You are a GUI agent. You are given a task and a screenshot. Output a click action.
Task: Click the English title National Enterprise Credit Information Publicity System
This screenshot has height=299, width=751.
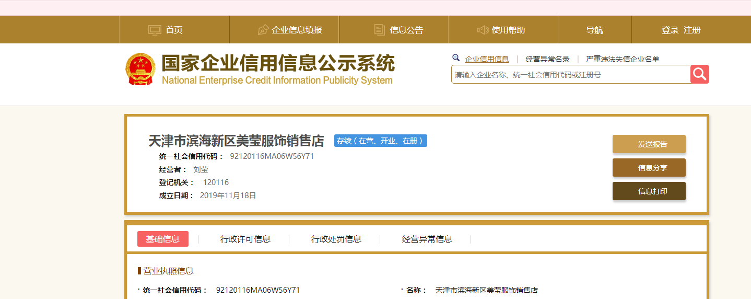pyautogui.click(x=277, y=80)
